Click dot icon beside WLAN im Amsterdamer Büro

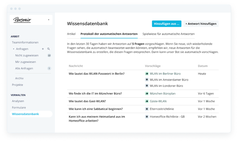pos(147,80)
